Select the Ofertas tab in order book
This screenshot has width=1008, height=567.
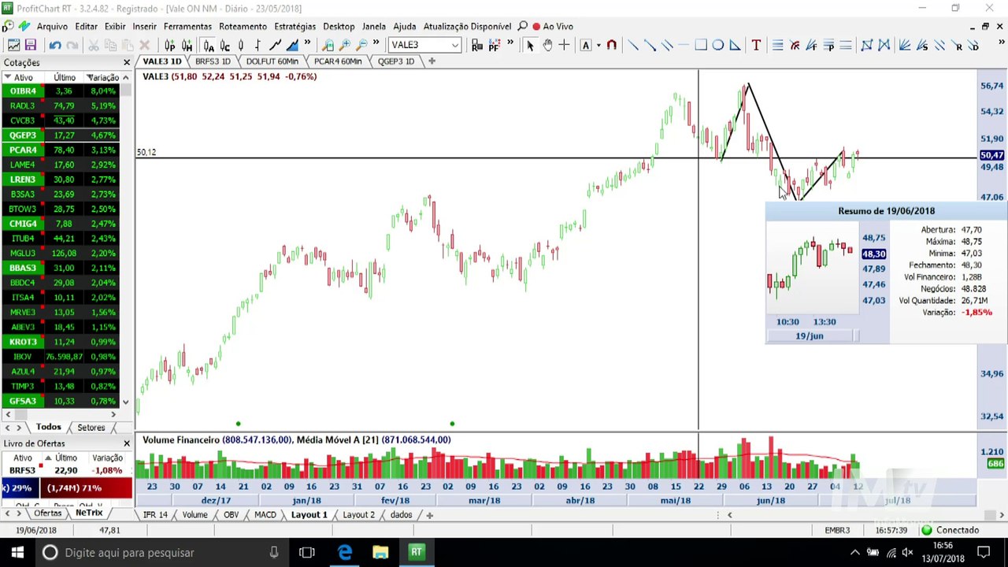(x=47, y=513)
